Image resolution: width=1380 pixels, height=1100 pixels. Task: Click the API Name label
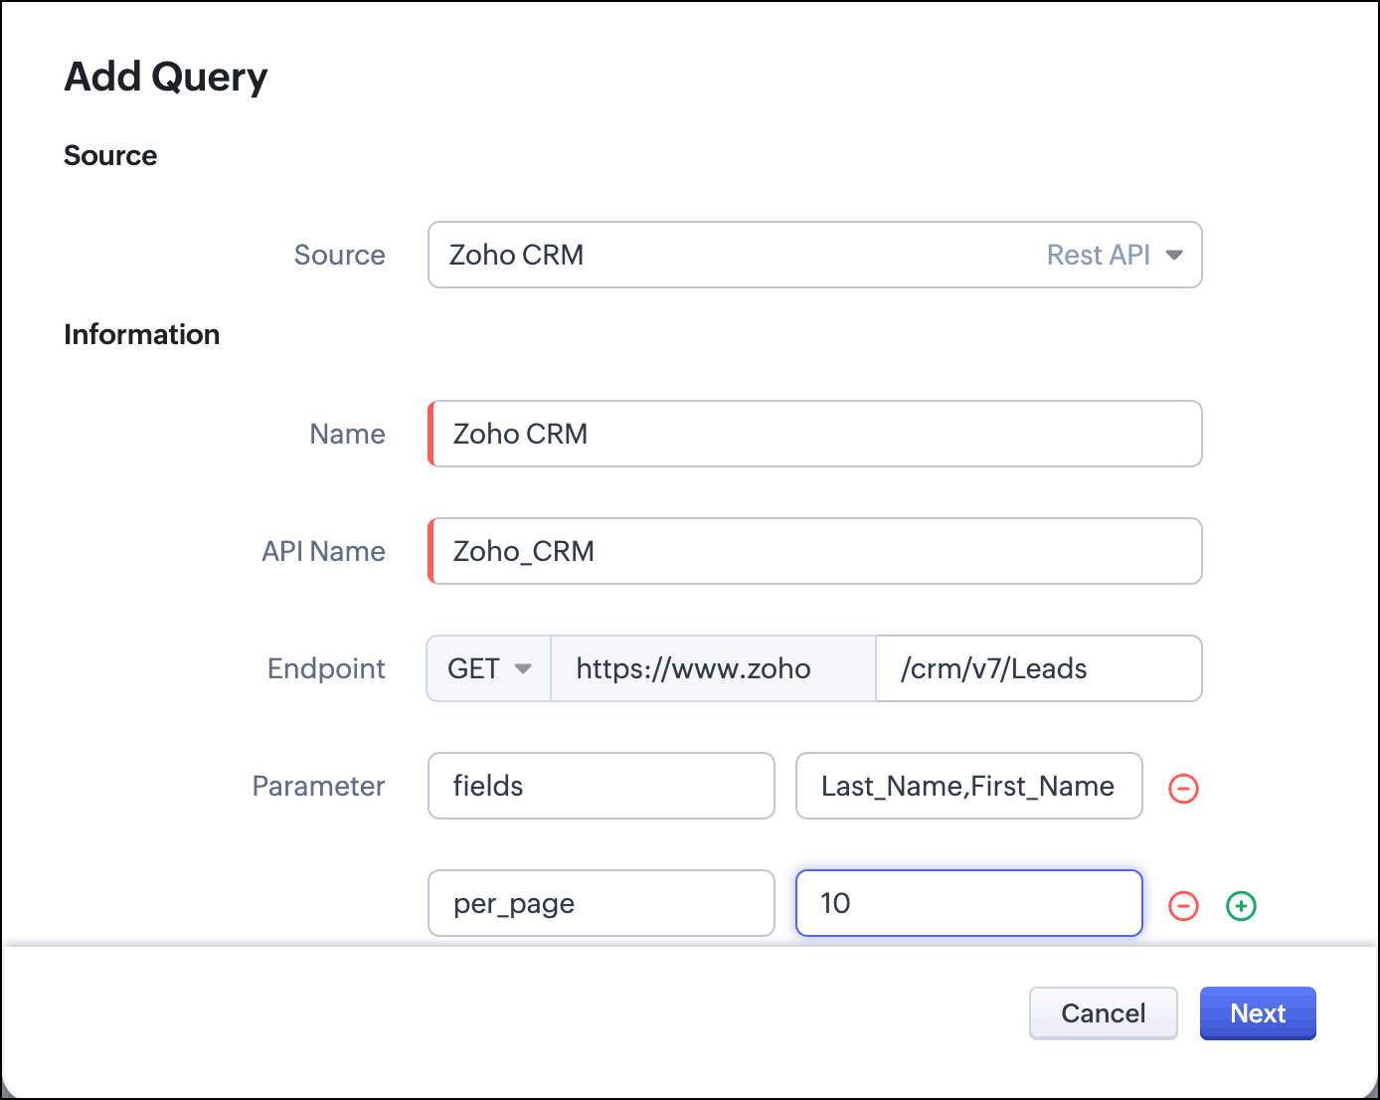pos(323,551)
